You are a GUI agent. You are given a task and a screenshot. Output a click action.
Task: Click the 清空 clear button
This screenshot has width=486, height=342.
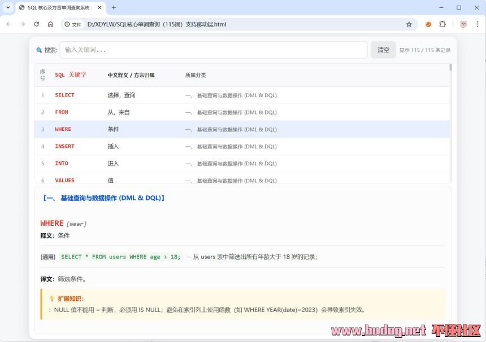(x=383, y=50)
